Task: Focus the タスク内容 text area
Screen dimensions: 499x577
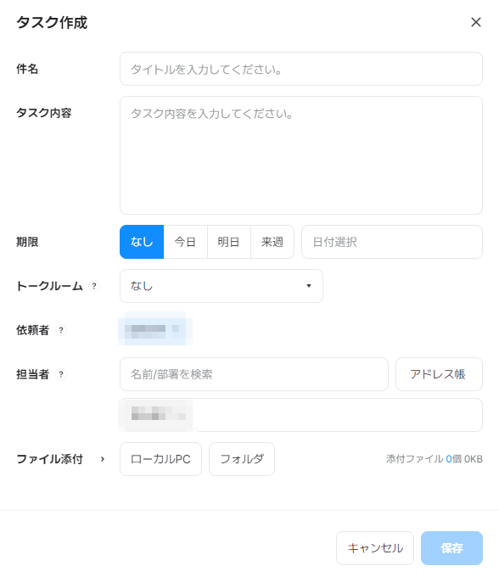Action: tap(301, 155)
